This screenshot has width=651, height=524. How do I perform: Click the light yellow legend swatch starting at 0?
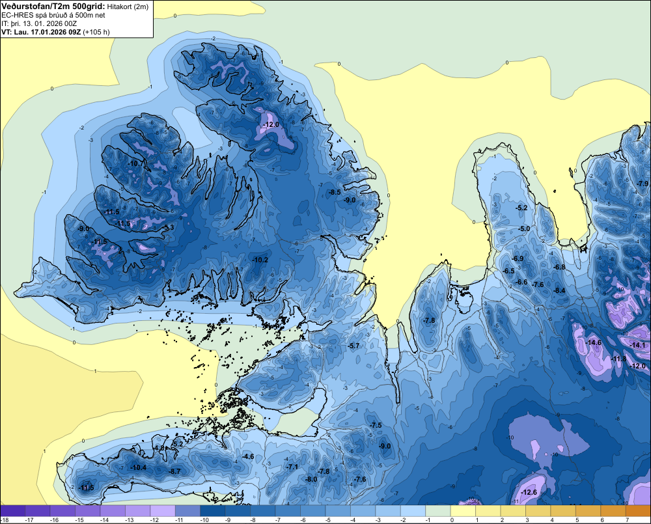(x=463, y=510)
